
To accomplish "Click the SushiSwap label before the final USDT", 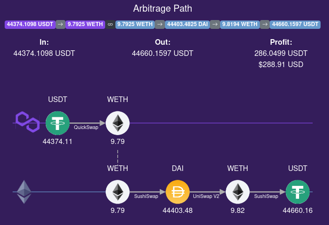I will point(266,196).
